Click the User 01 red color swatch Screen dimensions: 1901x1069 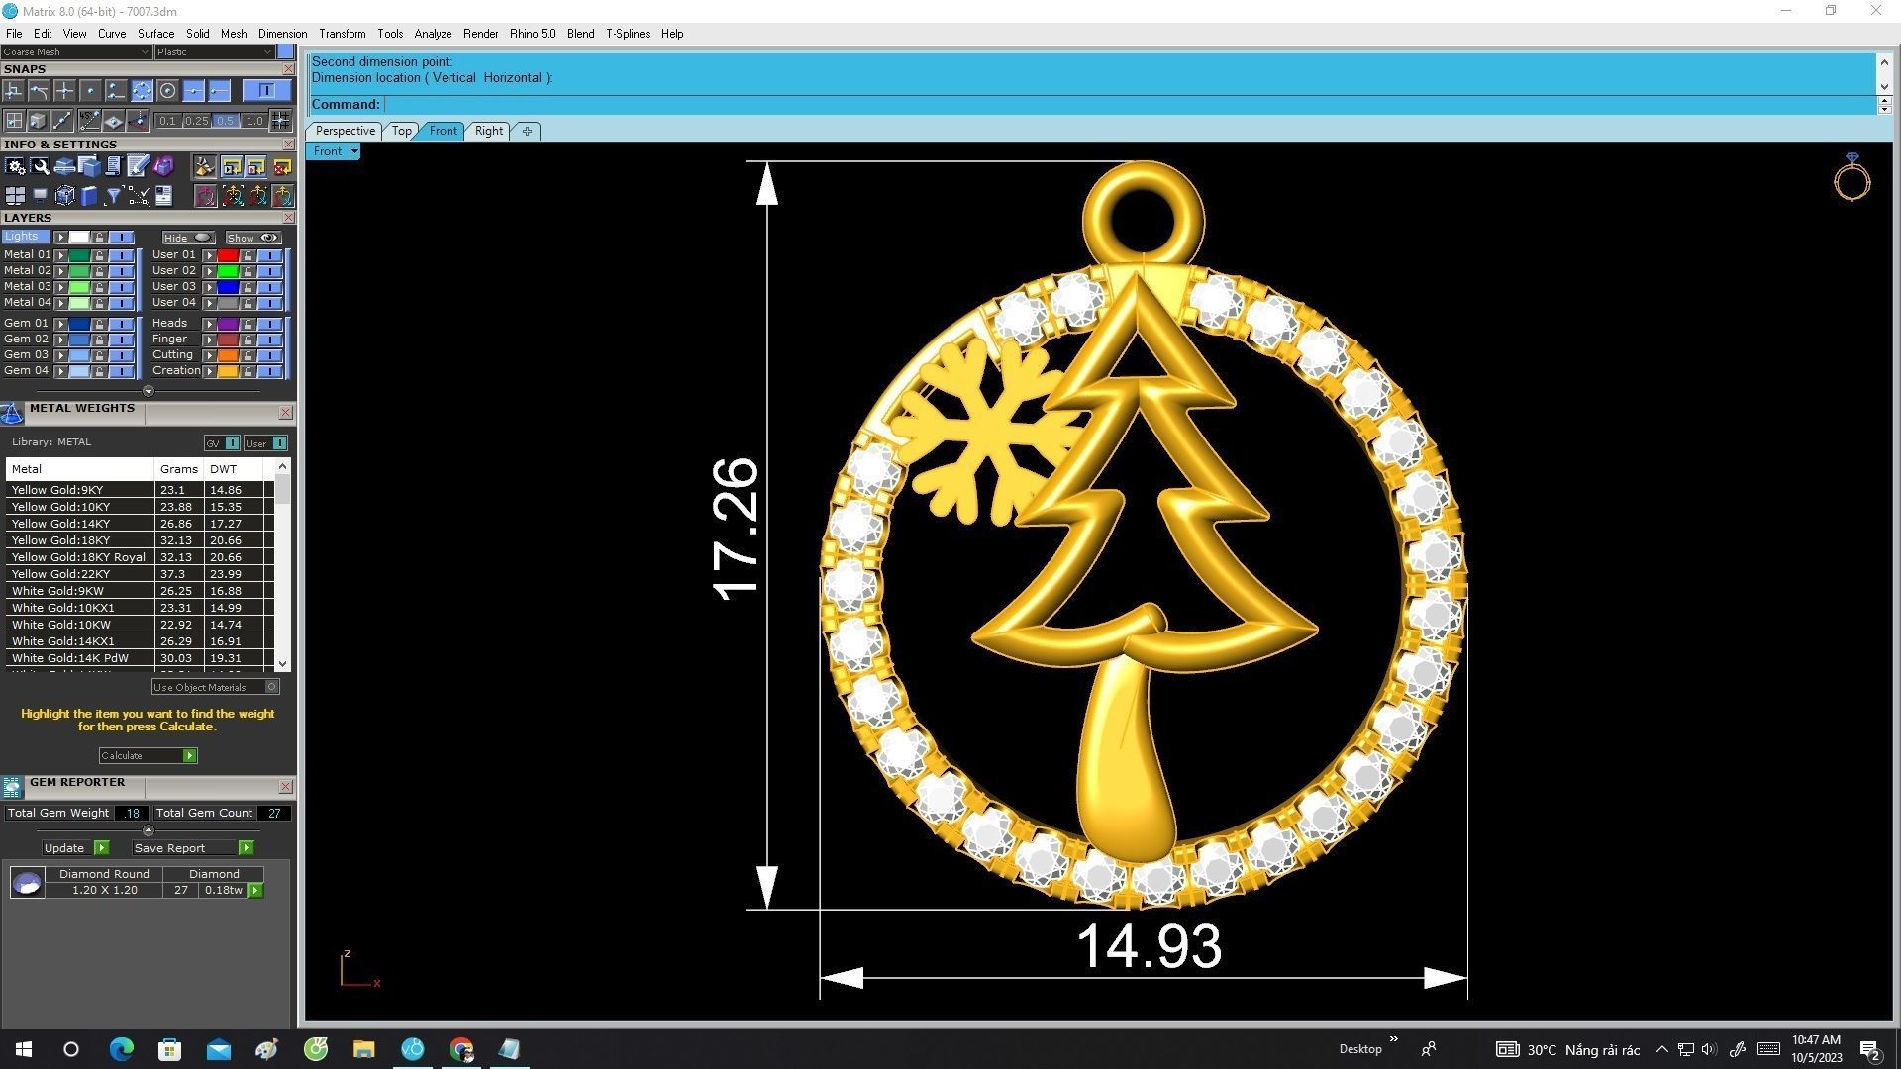(228, 255)
